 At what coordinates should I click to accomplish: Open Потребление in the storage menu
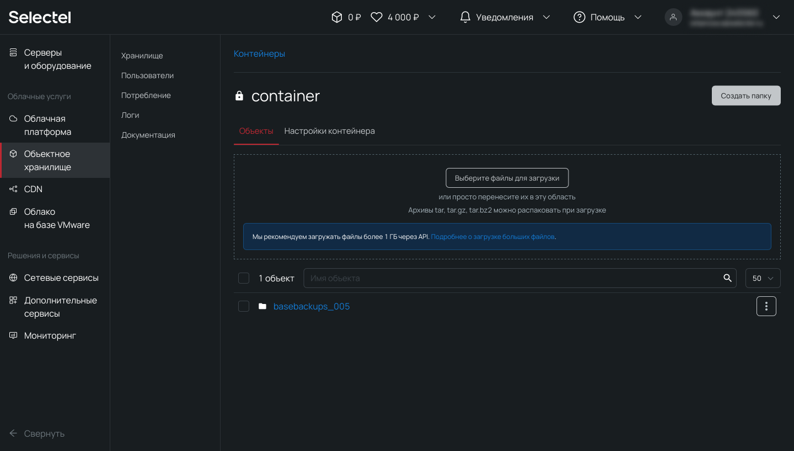(146, 95)
